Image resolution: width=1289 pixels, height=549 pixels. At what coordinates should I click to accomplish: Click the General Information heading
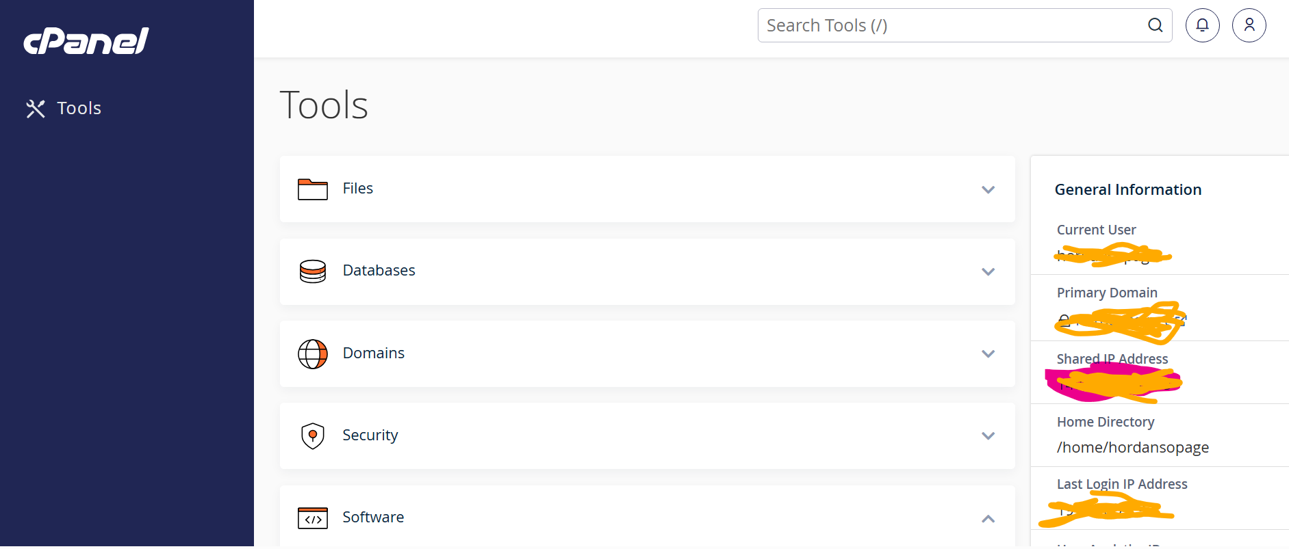pyautogui.click(x=1127, y=189)
